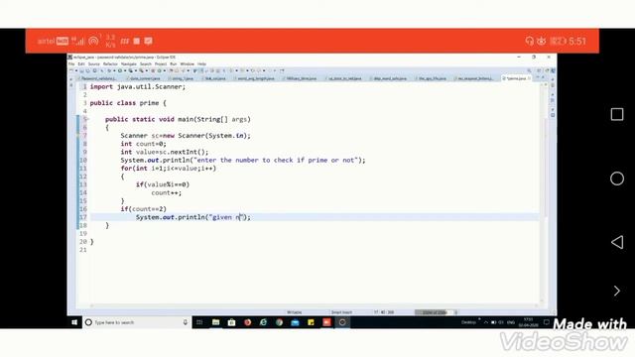Screen dimensions: 635x357
Task: Click the 'count++;' statement
Action: 167,193
